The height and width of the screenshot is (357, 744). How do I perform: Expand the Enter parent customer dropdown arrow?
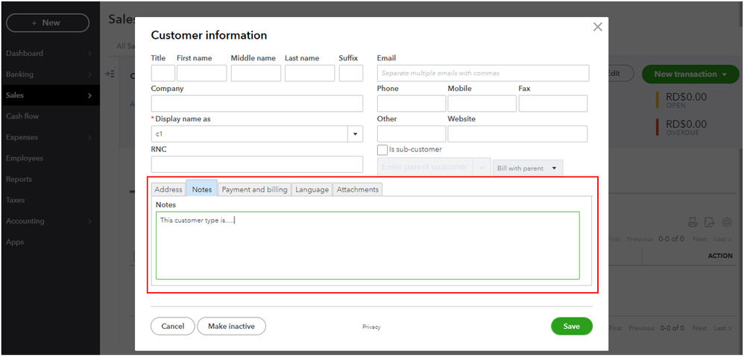(482, 168)
